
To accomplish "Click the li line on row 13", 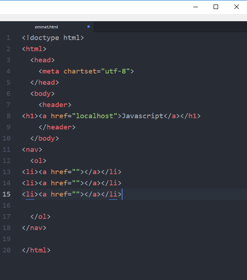I will [71, 172].
